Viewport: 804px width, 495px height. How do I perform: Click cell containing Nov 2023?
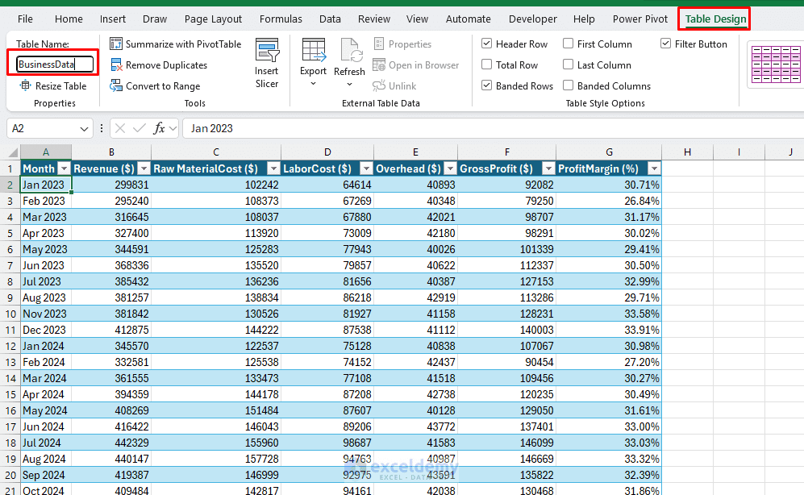[46, 314]
